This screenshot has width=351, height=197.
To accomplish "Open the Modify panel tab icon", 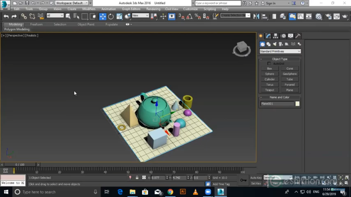I will (268, 36).
